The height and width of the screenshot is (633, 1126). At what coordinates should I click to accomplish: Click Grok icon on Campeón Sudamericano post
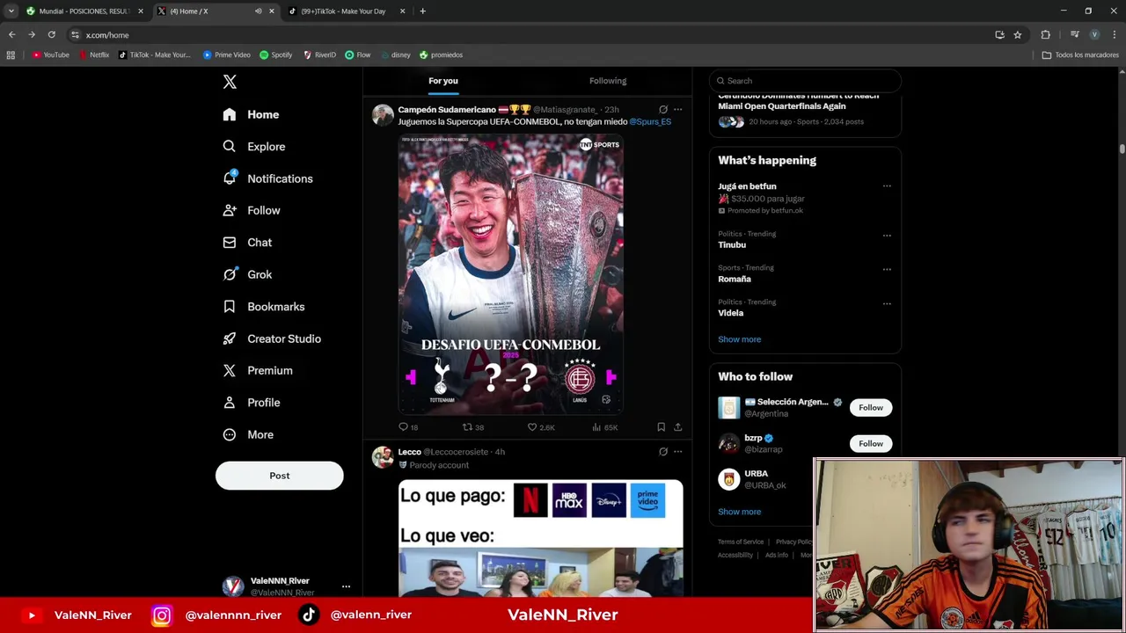[x=663, y=110]
